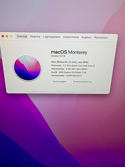This screenshot has width=125, height=167.
Task: Click the Version 12.7.6 text
Action: pyautogui.click(x=58, y=56)
